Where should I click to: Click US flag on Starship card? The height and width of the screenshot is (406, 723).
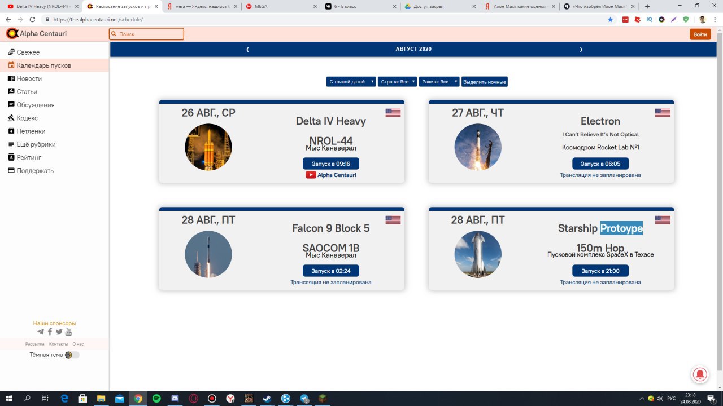(x=663, y=220)
